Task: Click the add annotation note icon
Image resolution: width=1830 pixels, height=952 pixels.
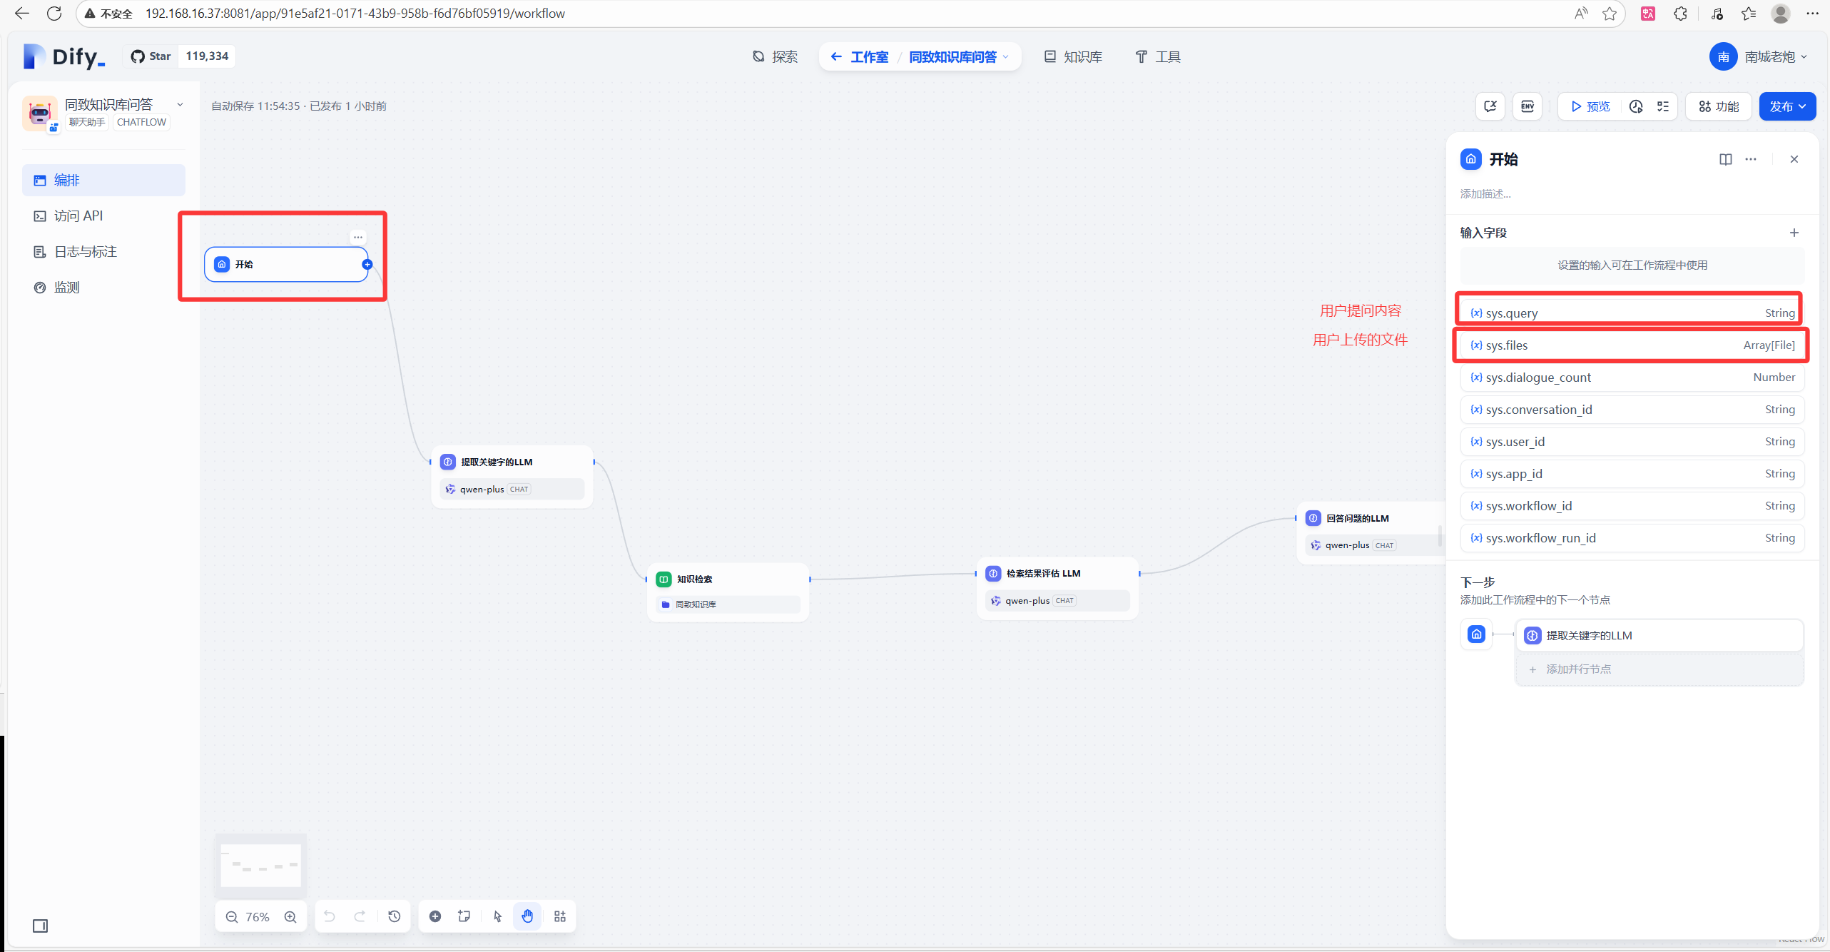Action: click(x=464, y=916)
